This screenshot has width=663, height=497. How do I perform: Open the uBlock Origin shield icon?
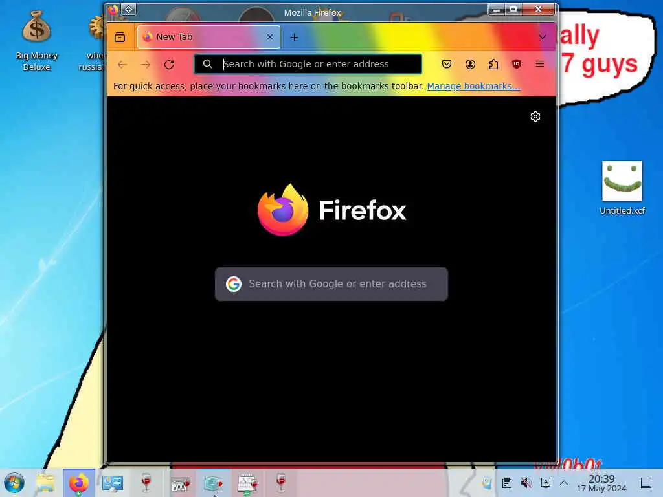click(x=516, y=64)
